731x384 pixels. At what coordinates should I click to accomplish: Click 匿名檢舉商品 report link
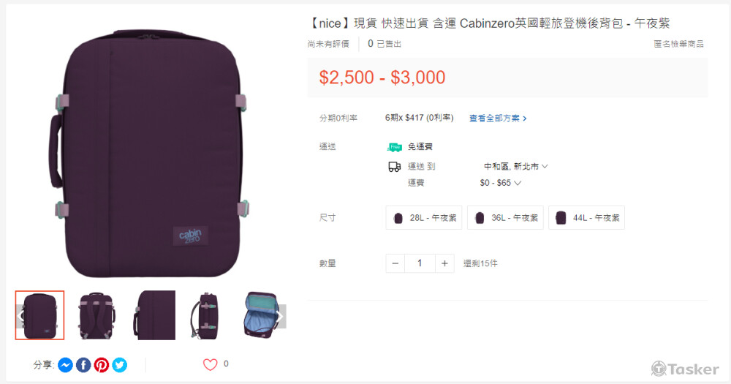pos(678,44)
